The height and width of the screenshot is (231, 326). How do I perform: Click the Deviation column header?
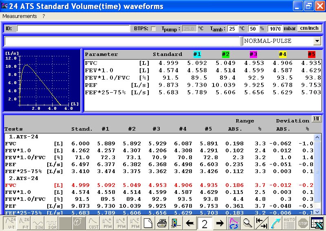coord(293,121)
